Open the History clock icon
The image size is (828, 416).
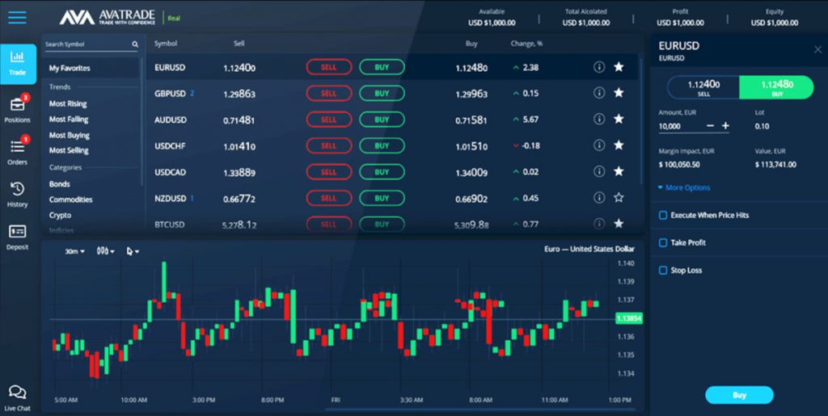(18, 189)
